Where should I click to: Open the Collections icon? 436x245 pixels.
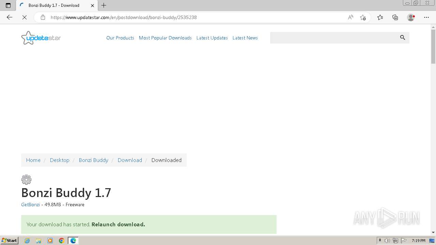click(395, 17)
